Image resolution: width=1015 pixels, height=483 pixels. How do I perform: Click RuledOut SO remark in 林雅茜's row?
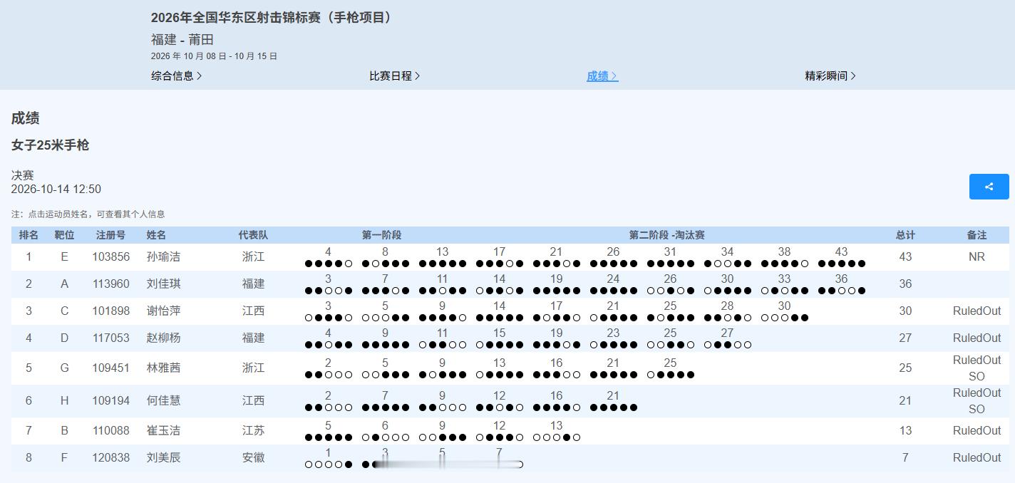point(977,368)
